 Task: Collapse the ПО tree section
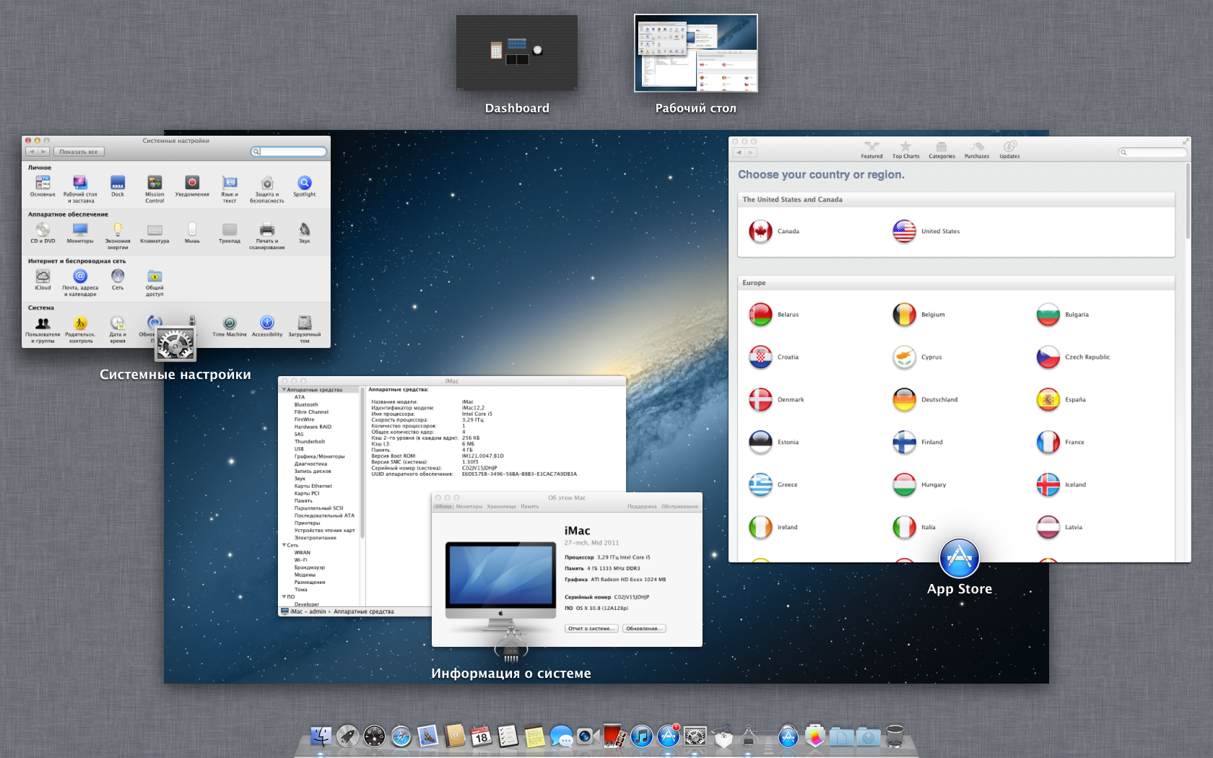pyautogui.click(x=284, y=597)
